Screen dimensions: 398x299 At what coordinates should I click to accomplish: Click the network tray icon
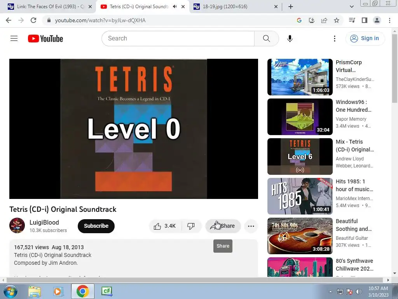click(x=340, y=292)
